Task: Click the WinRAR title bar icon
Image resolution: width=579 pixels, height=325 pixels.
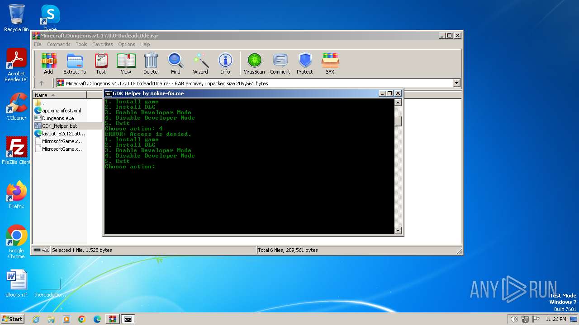Action: pyautogui.click(x=36, y=36)
